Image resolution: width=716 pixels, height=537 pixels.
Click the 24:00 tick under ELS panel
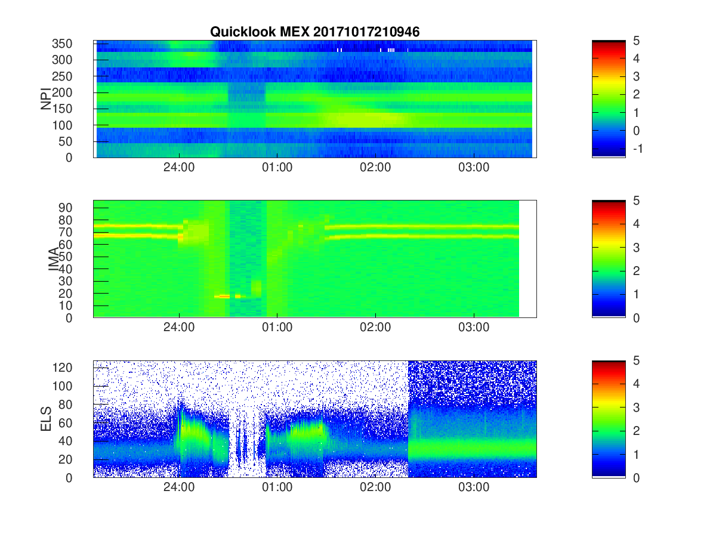179,487
